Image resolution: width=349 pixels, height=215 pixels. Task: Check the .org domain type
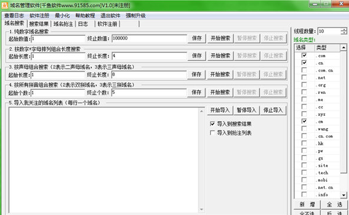(x=304, y=84)
